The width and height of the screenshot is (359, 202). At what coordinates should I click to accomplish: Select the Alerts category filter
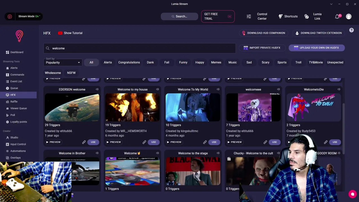pos(108,62)
